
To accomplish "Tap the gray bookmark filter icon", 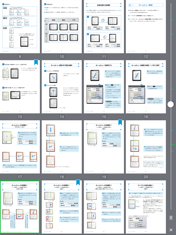I will click(171, 218).
